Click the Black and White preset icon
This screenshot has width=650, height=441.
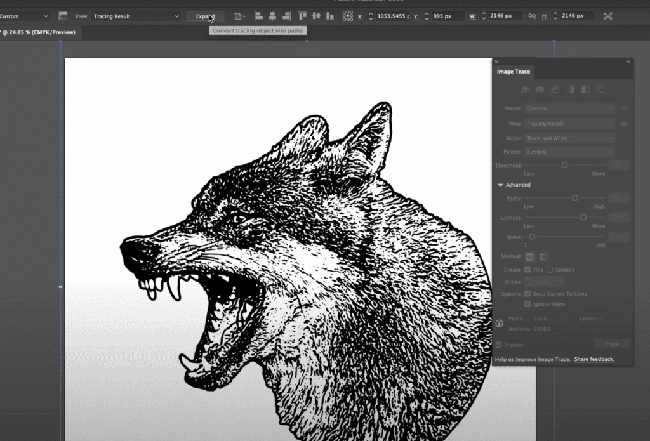pos(585,89)
